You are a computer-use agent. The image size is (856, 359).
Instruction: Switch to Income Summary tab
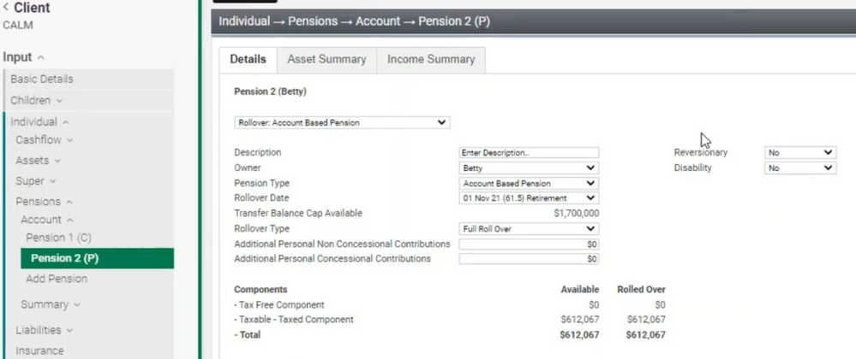point(430,59)
